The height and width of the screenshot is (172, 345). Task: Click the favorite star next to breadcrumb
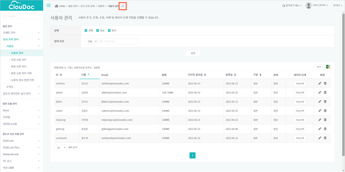pyautogui.click(x=122, y=6)
